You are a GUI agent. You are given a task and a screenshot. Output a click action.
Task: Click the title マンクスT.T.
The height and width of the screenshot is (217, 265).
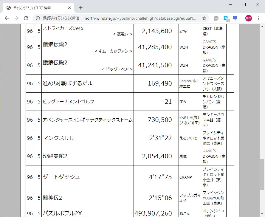tap(58, 138)
